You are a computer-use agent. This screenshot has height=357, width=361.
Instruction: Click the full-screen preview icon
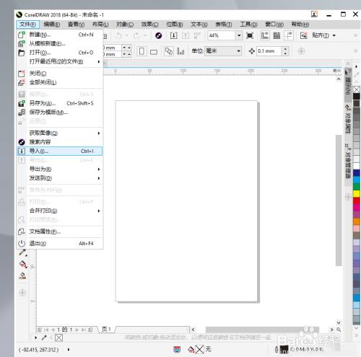point(250,35)
